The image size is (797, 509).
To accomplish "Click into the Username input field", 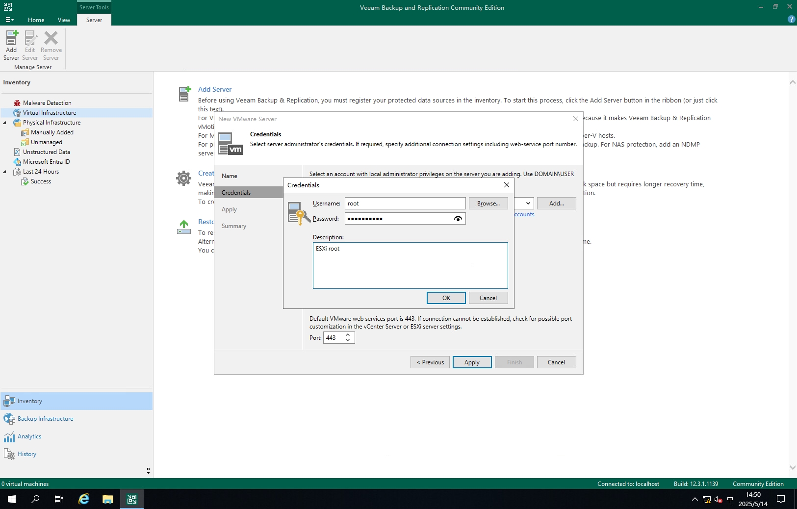I will tap(405, 204).
